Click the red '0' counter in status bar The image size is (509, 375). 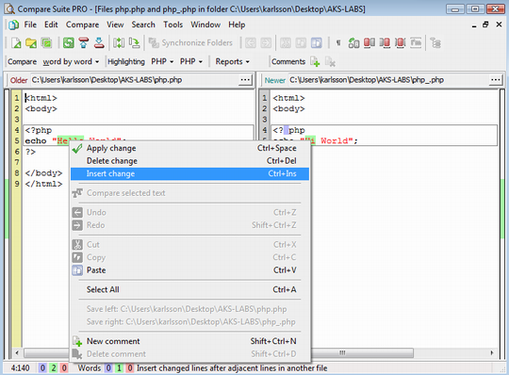click(64, 367)
